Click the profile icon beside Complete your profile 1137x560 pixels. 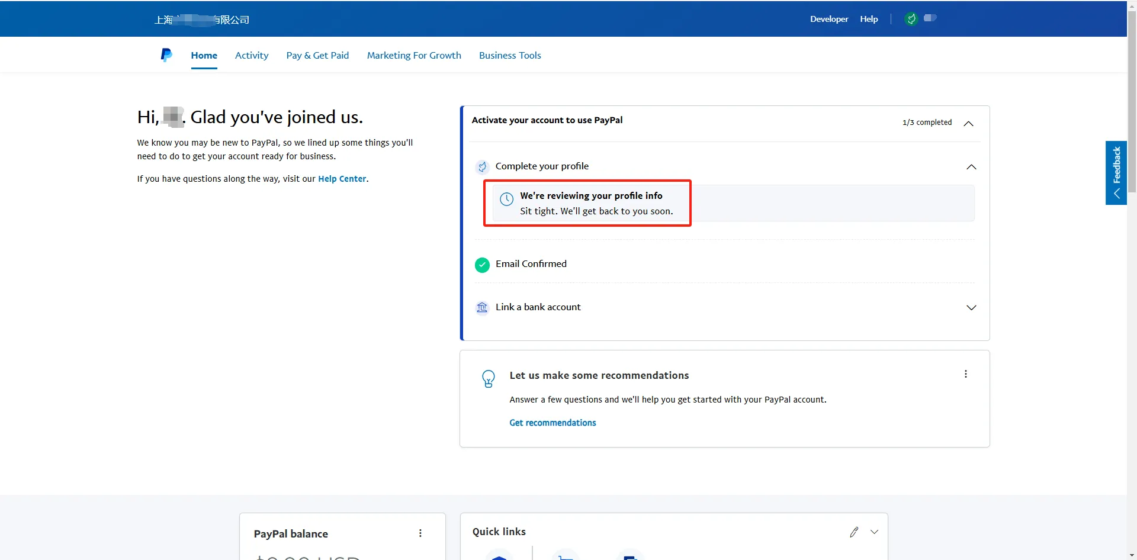[x=482, y=167]
